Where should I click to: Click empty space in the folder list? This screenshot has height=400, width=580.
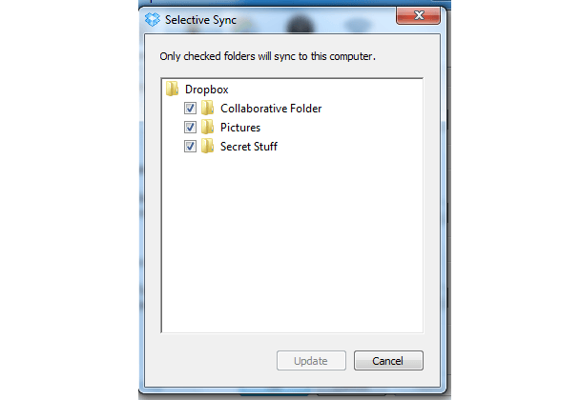point(292,248)
